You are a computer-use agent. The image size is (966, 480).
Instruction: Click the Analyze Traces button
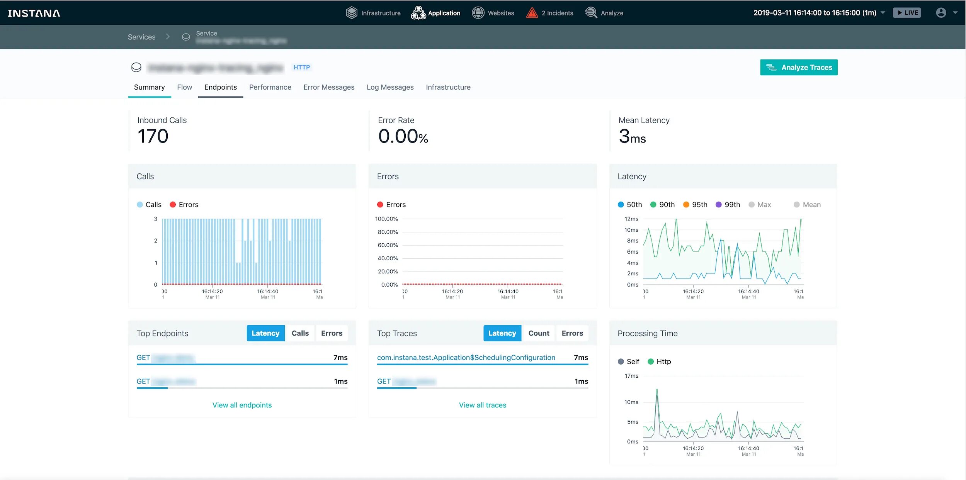pos(799,67)
